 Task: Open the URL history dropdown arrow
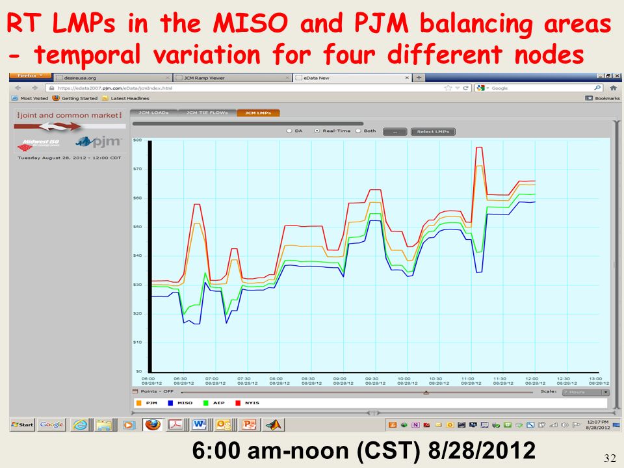click(x=458, y=88)
